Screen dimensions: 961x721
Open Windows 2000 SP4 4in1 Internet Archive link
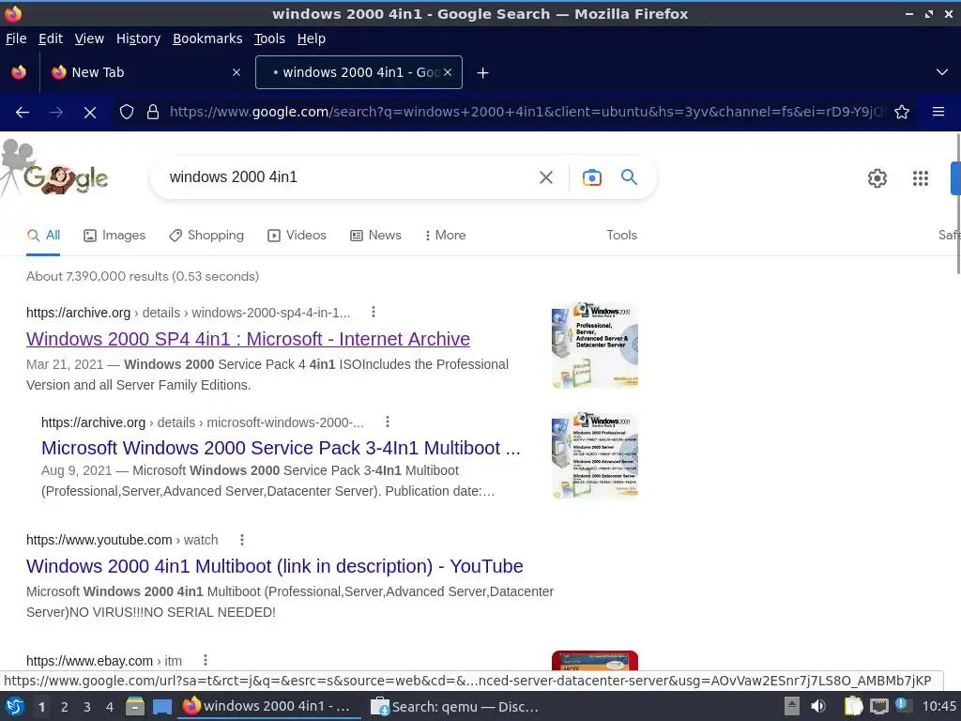click(248, 339)
